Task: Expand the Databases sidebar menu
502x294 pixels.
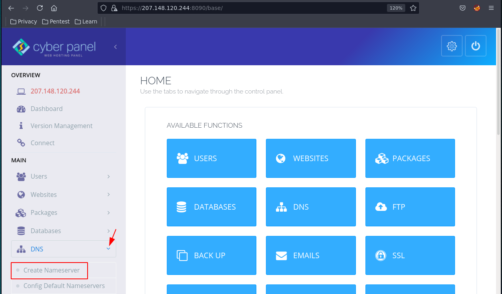Action: coord(64,231)
